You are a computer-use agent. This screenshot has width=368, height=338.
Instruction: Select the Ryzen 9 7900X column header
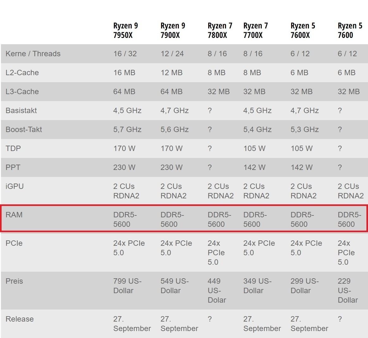[x=173, y=30]
